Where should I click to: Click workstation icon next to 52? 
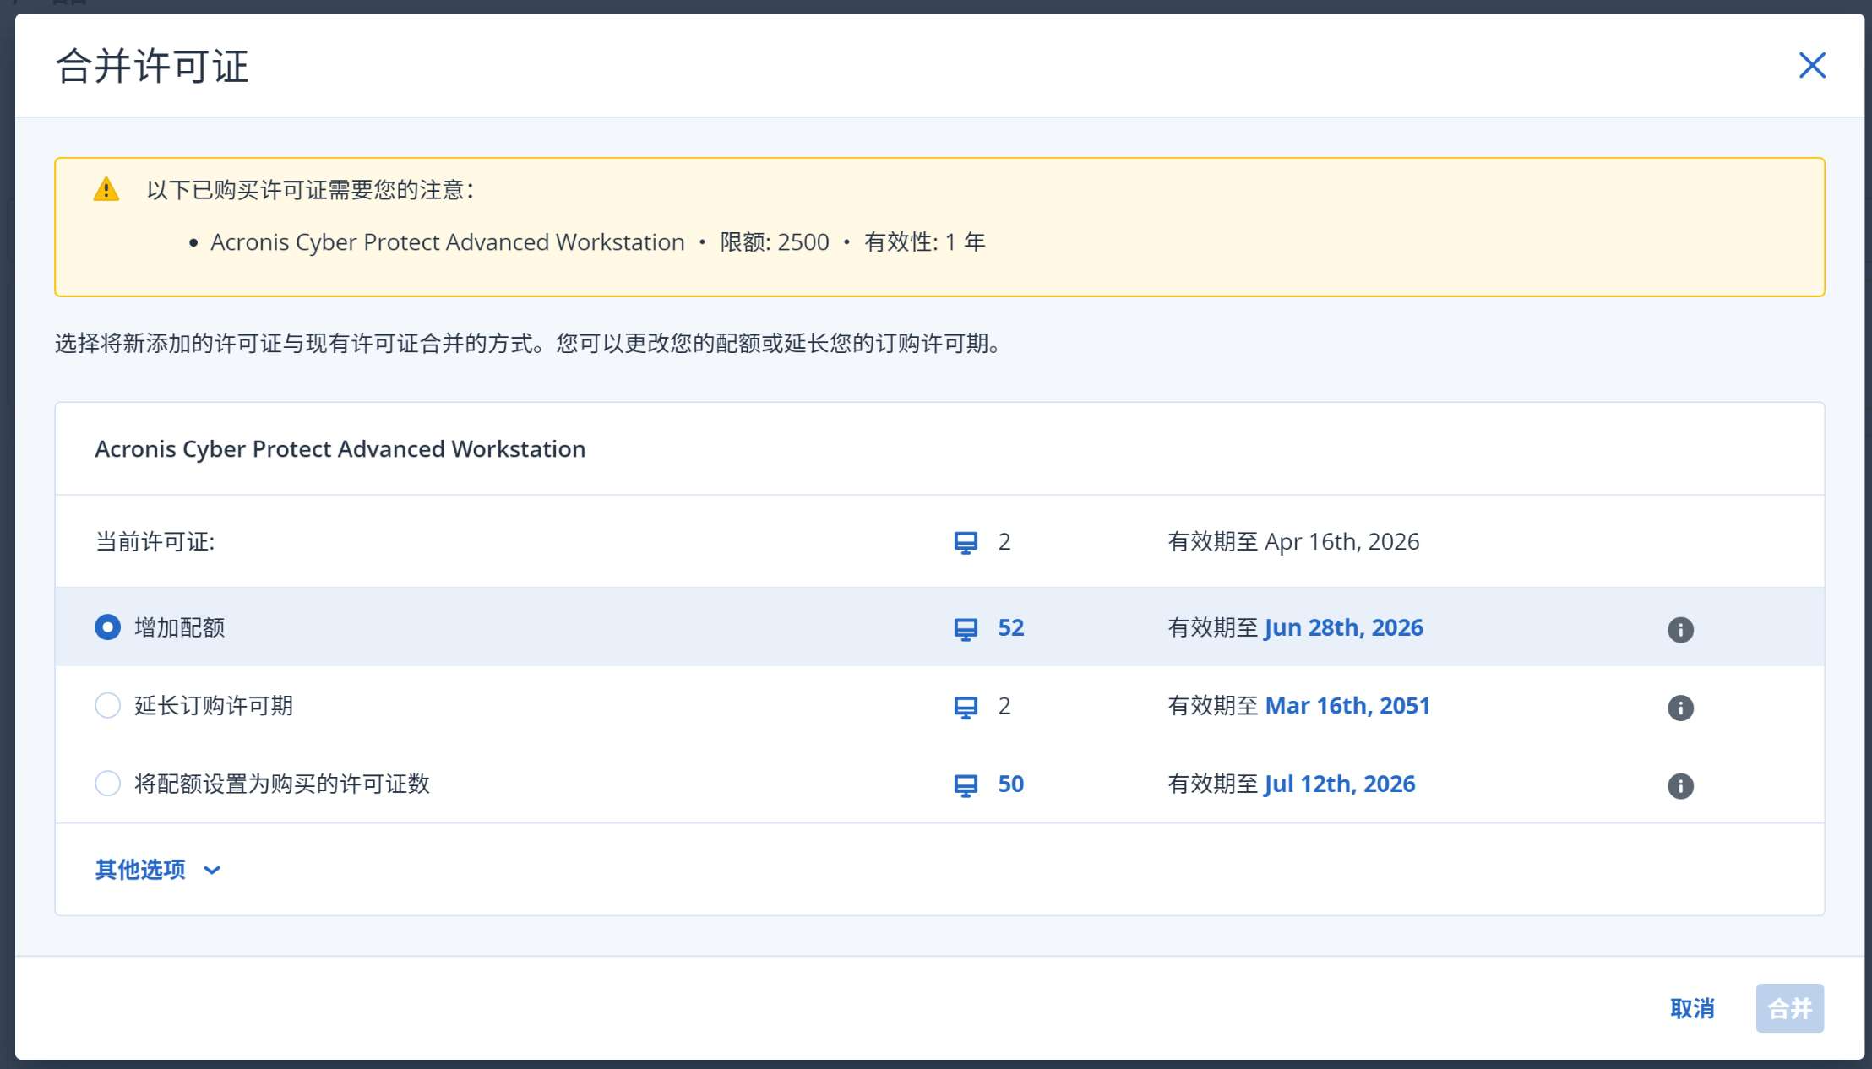click(966, 629)
